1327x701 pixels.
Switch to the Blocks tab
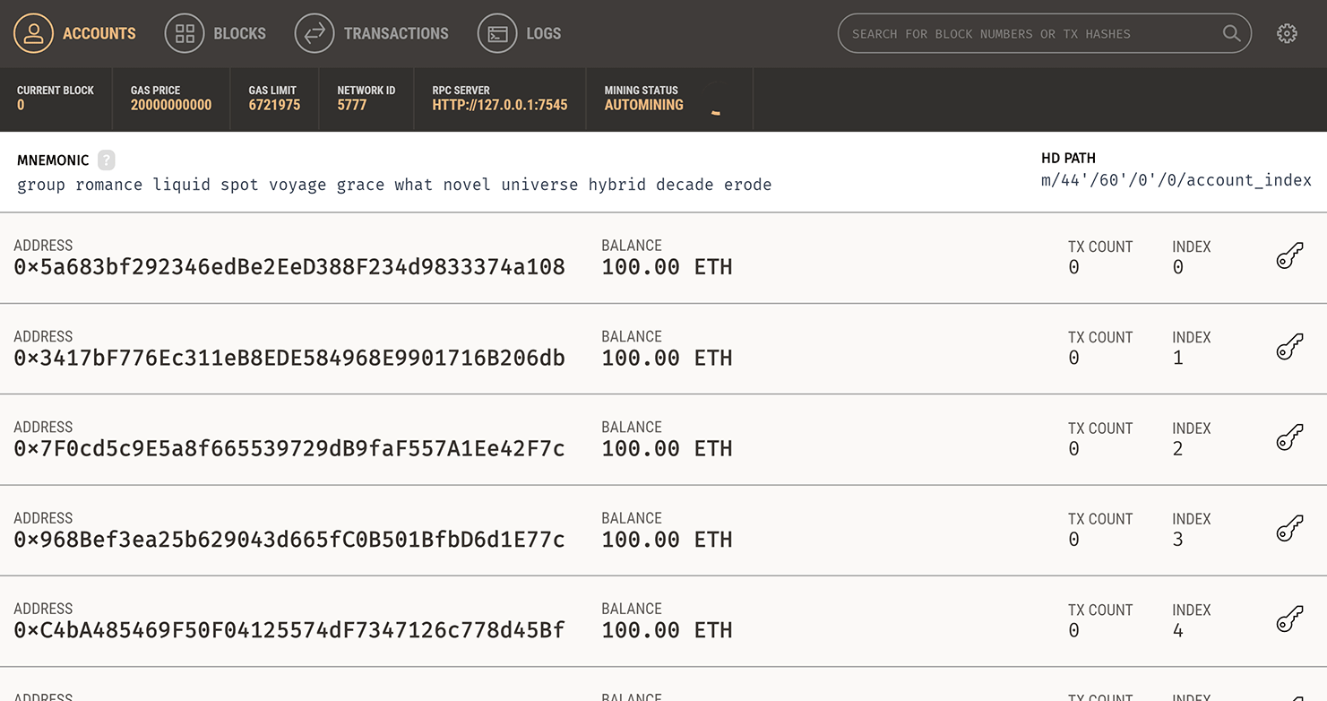coord(216,34)
